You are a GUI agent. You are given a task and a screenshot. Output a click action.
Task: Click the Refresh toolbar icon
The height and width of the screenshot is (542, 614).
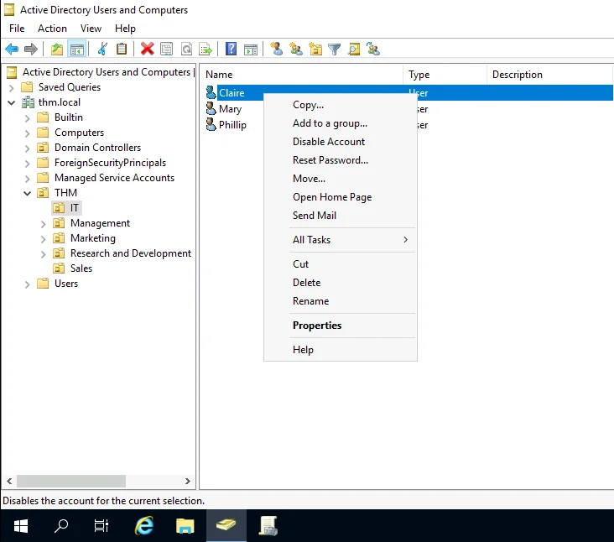coord(186,49)
